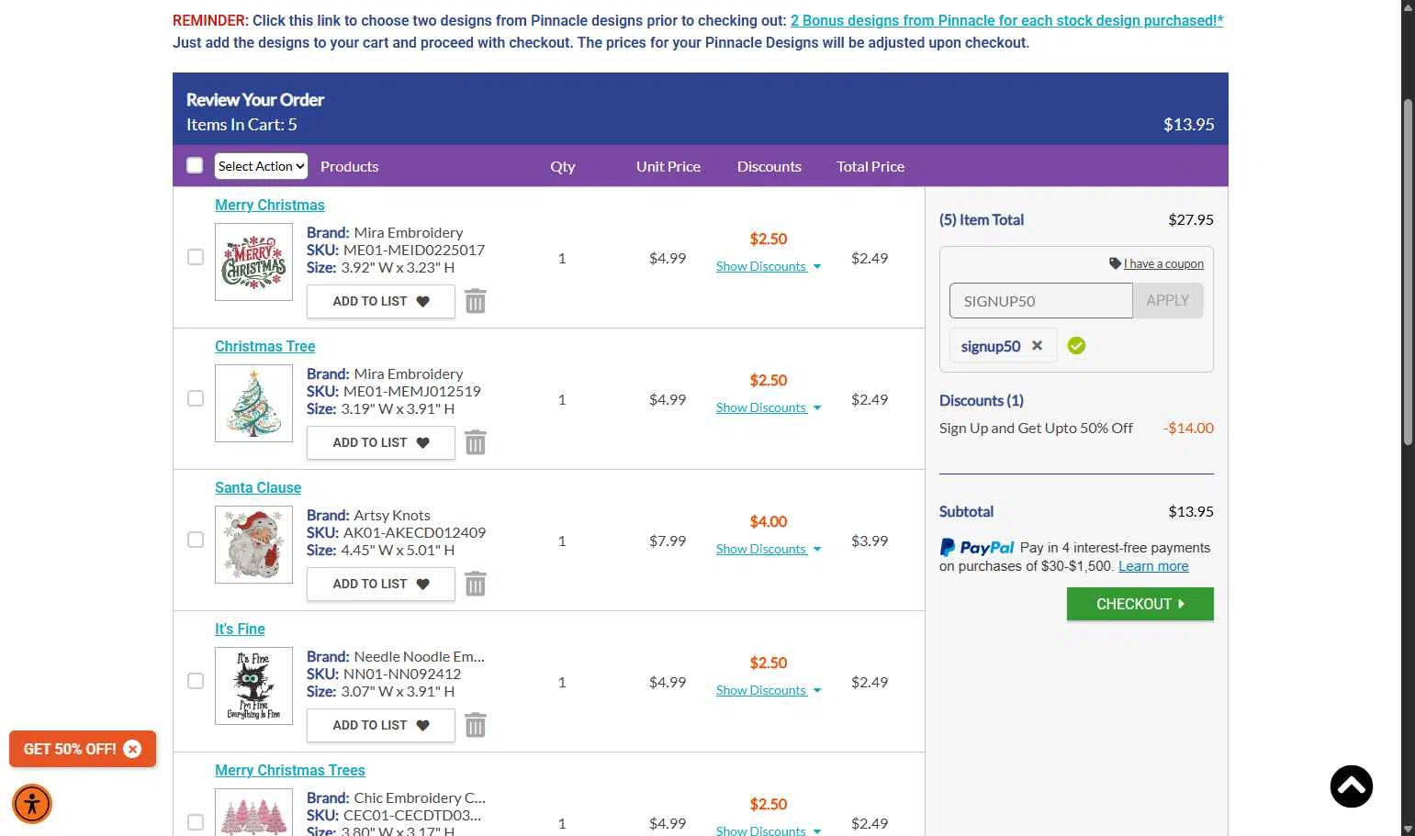The width and height of the screenshot is (1415, 836).
Task: Open the Merry Christmas Trees product link
Action: click(290, 770)
